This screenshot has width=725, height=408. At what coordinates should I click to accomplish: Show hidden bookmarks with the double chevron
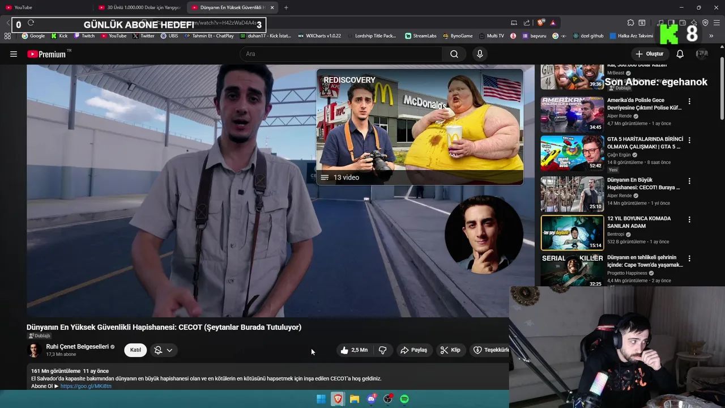[711, 36]
